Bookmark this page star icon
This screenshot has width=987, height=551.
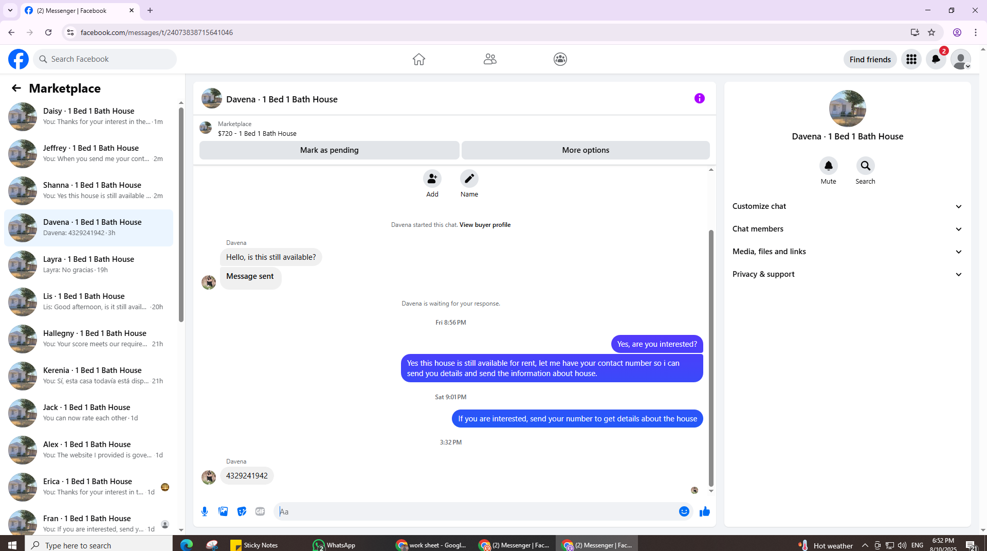931,32
